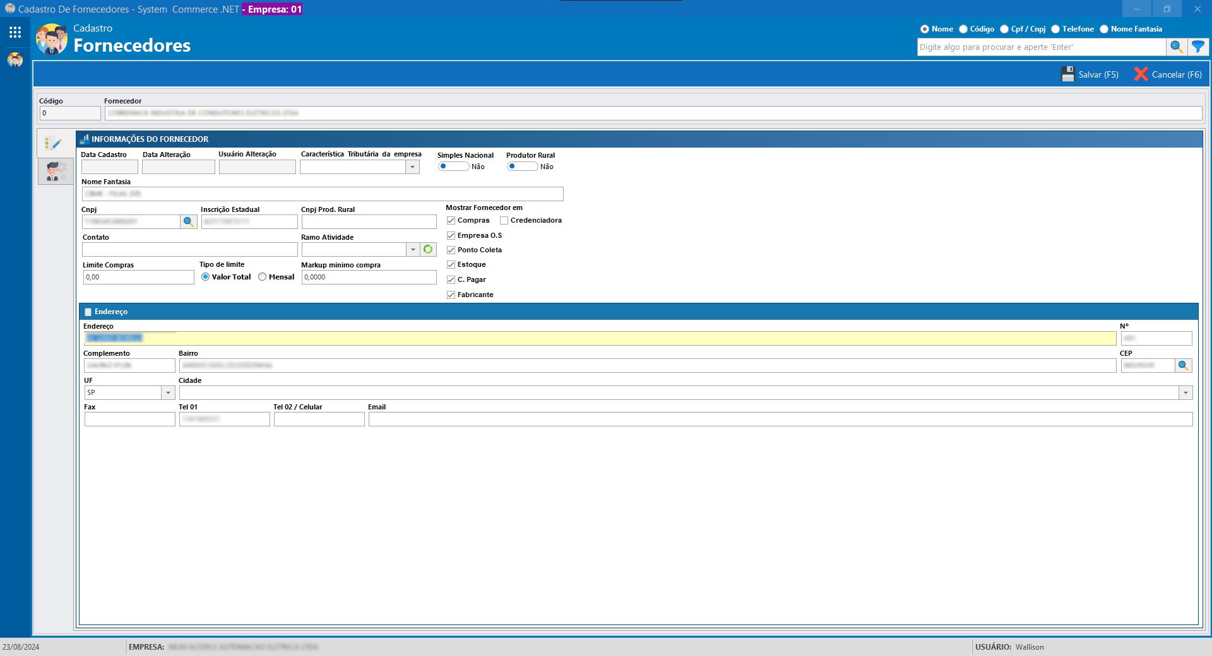Refresh the Ramo Atividade list
Image resolution: width=1212 pixels, height=656 pixels.
point(428,250)
